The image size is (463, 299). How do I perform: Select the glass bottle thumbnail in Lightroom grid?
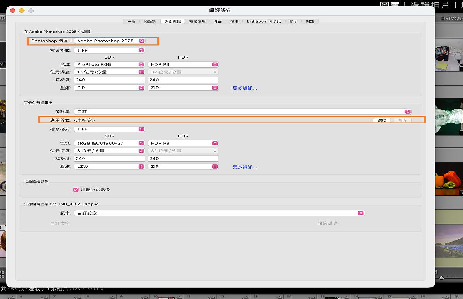(x=449, y=117)
